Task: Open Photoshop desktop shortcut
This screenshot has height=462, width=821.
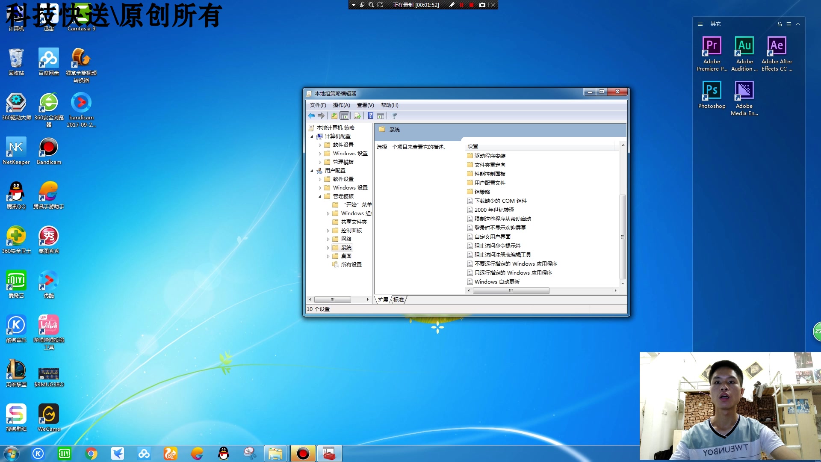Action: coord(712,94)
